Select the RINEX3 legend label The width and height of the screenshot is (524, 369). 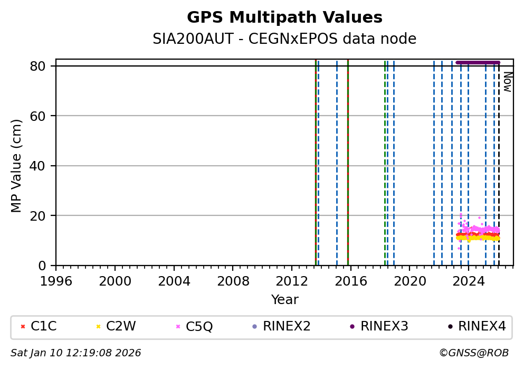click(x=384, y=326)
